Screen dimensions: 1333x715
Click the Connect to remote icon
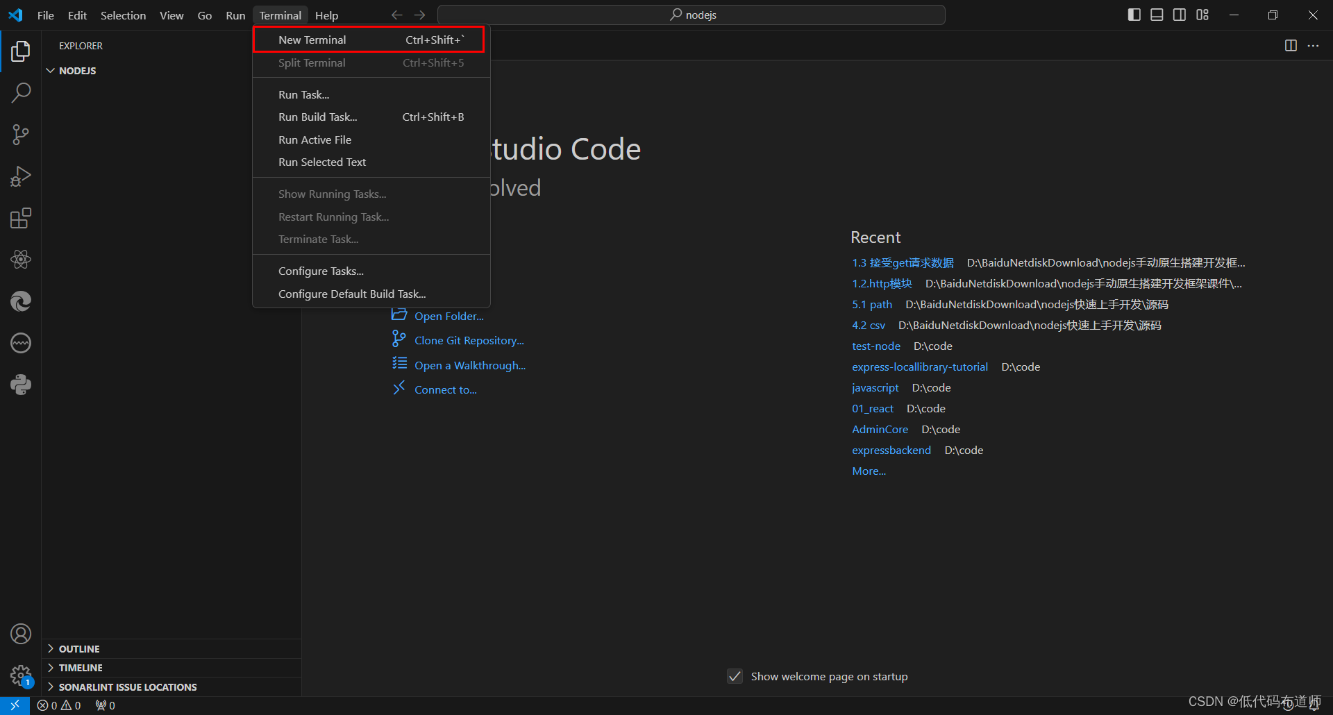399,388
